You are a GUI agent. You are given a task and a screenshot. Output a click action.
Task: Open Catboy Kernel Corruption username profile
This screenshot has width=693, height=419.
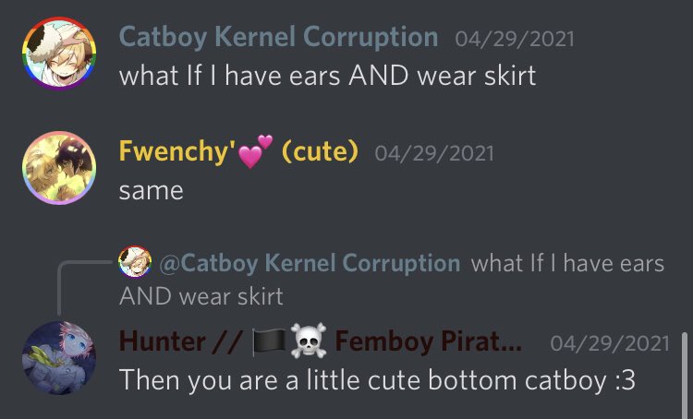(x=278, y=37)
